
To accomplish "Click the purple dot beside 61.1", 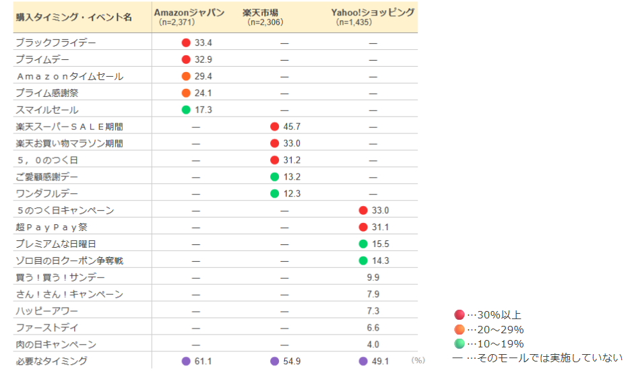I will click(x=186, y=362).
